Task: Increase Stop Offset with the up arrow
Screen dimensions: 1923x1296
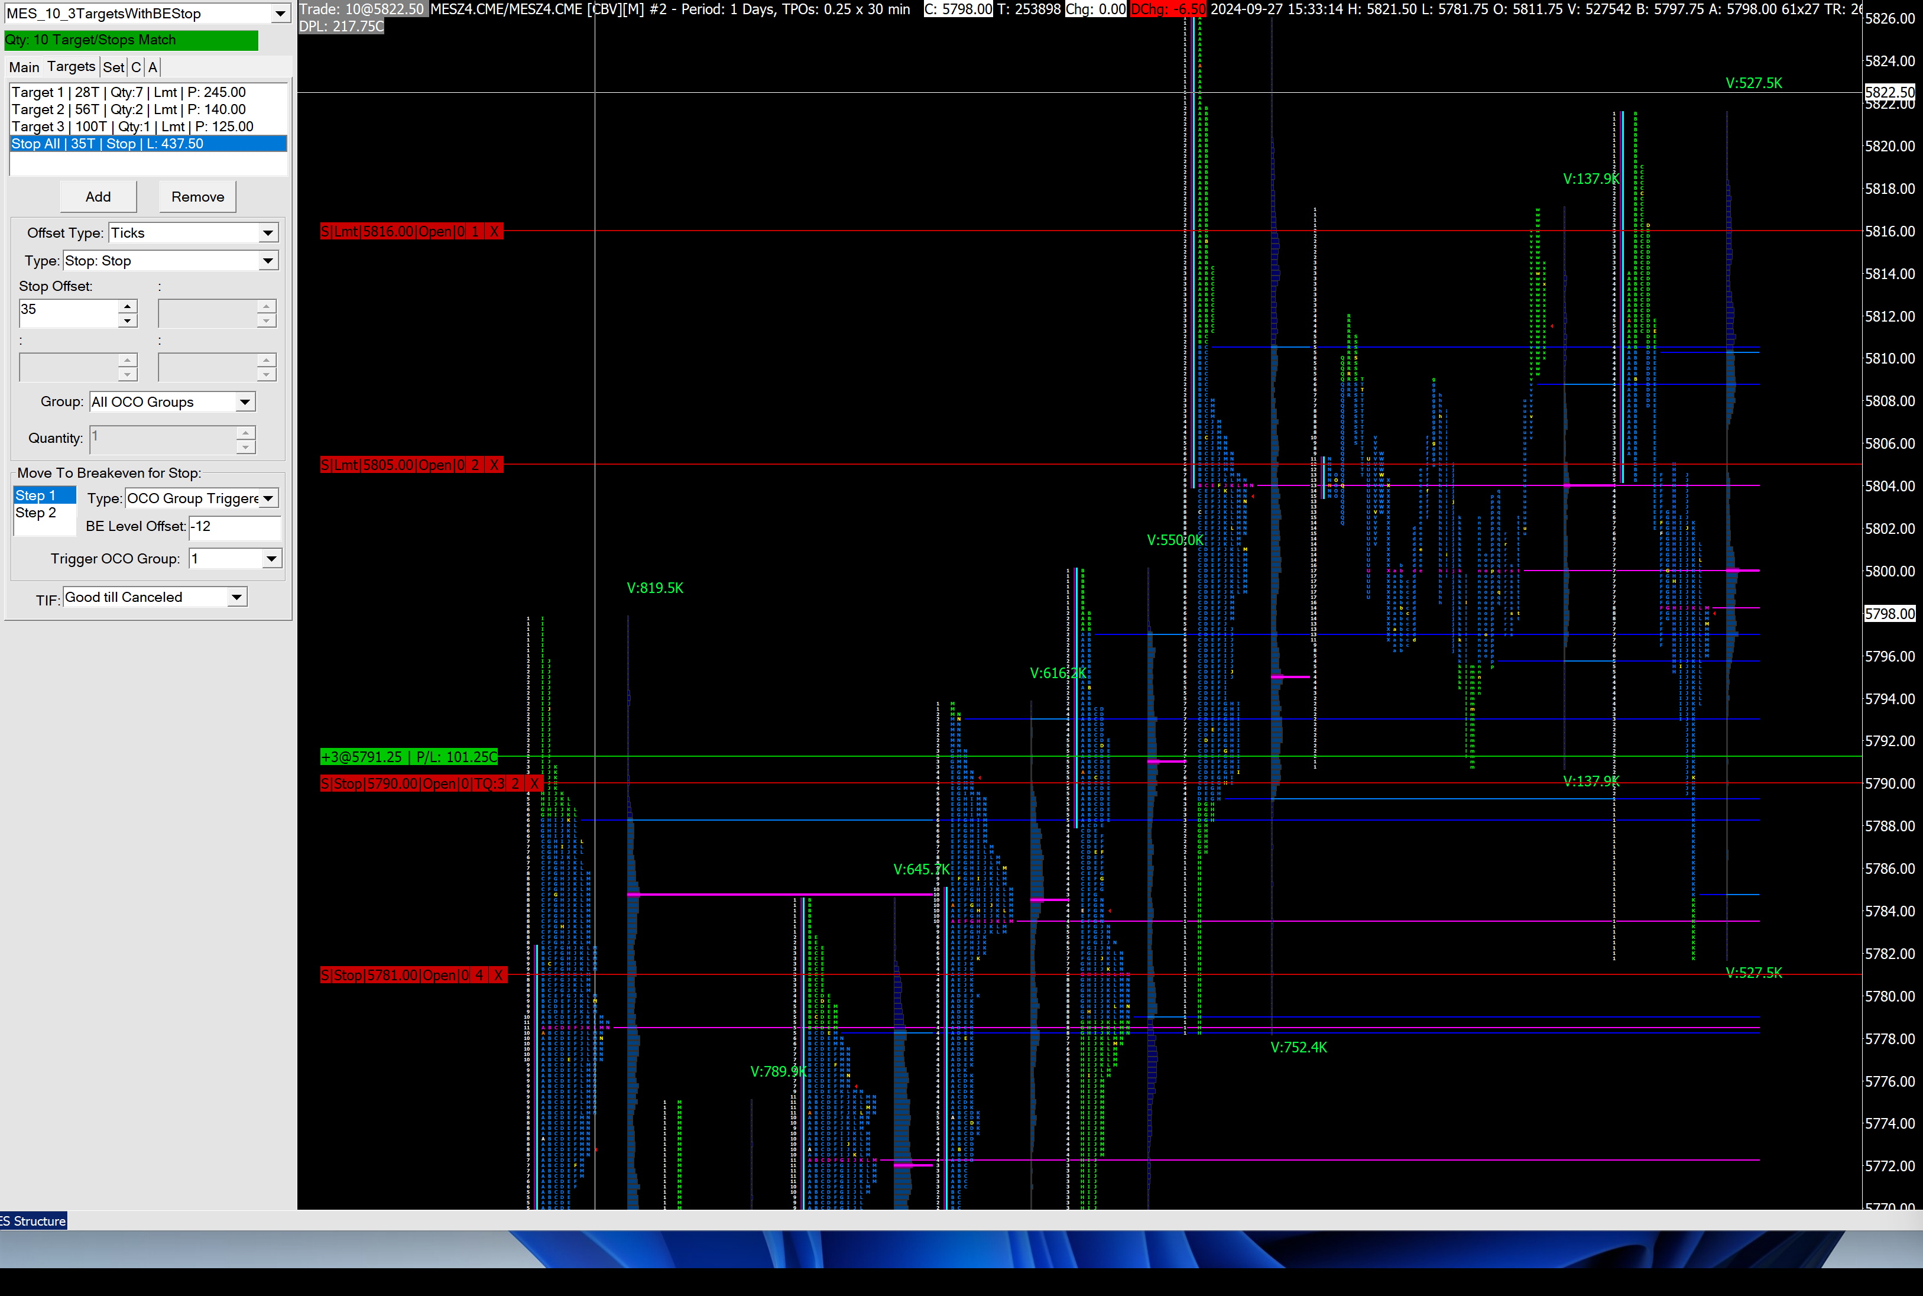Action: point(127,307)
